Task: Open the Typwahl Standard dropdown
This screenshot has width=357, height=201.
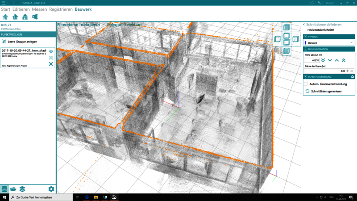Action: [x=329, y=43]
